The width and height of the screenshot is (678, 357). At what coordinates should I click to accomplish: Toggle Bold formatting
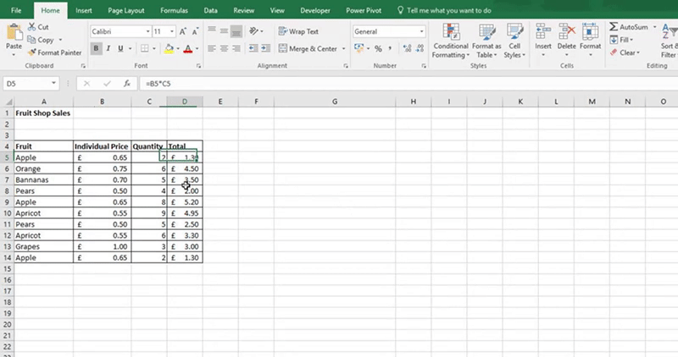97,49
